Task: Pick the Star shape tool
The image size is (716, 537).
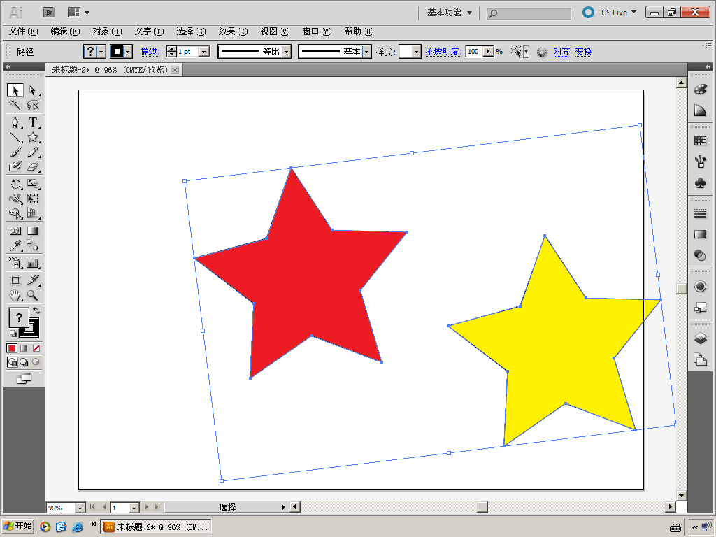Action: (32, 138)
